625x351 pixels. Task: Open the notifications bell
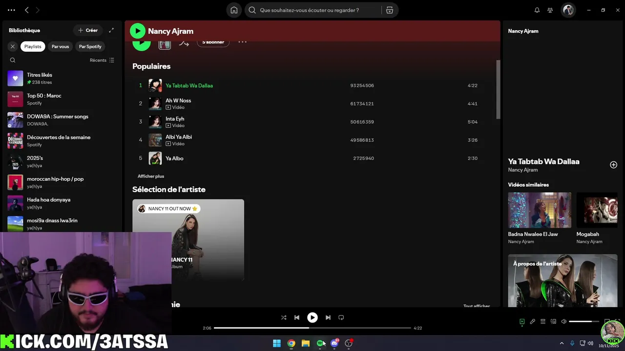pos(537,10)
